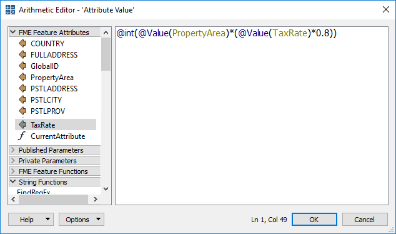Click the tree panel scroll up arrow
Viewport: 396px width, 234px height.
click(x=106, y=33)
